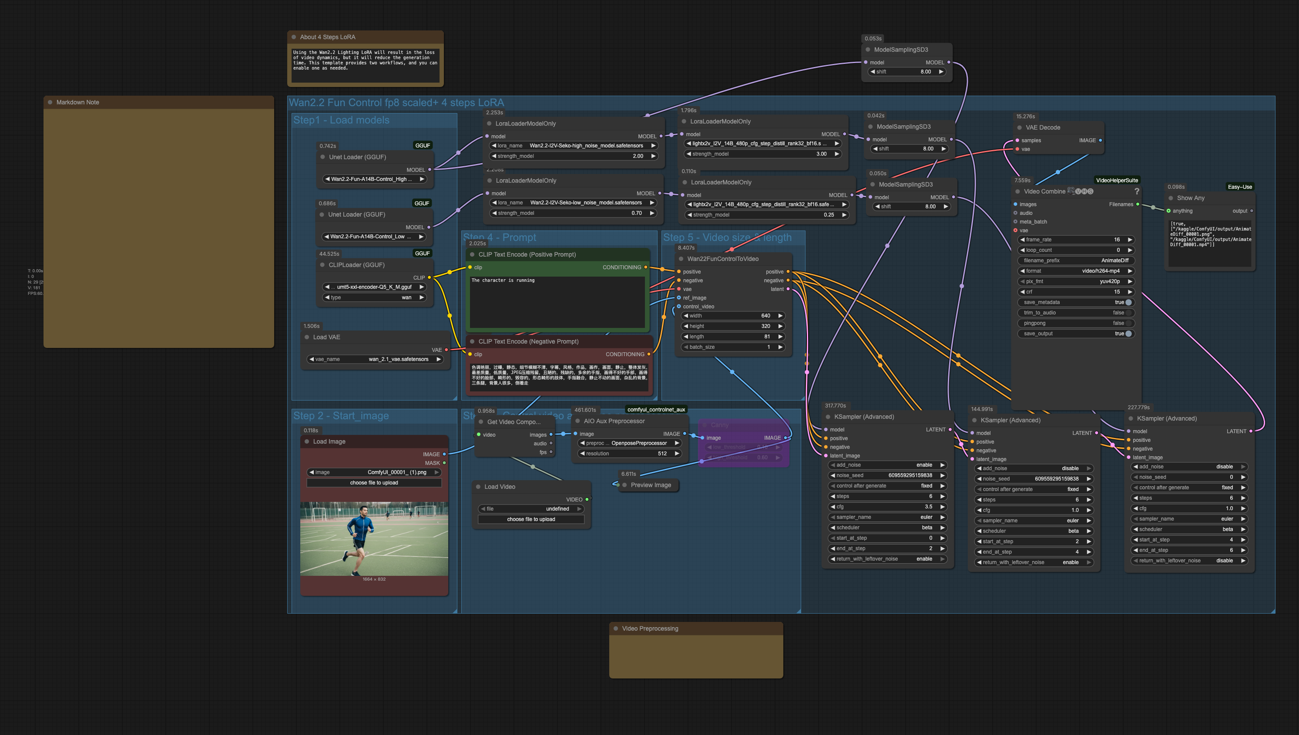Click the VideoHelperSuite badge above Video Combine

(1117, 180)
